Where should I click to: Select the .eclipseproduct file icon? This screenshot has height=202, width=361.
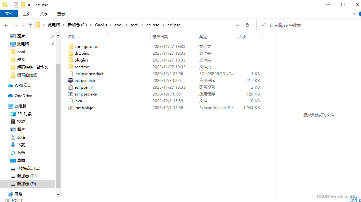[71, 73]
